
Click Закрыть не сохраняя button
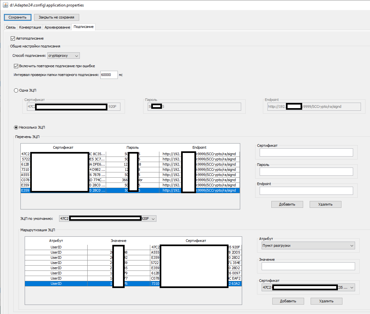[x=56, y=17]
